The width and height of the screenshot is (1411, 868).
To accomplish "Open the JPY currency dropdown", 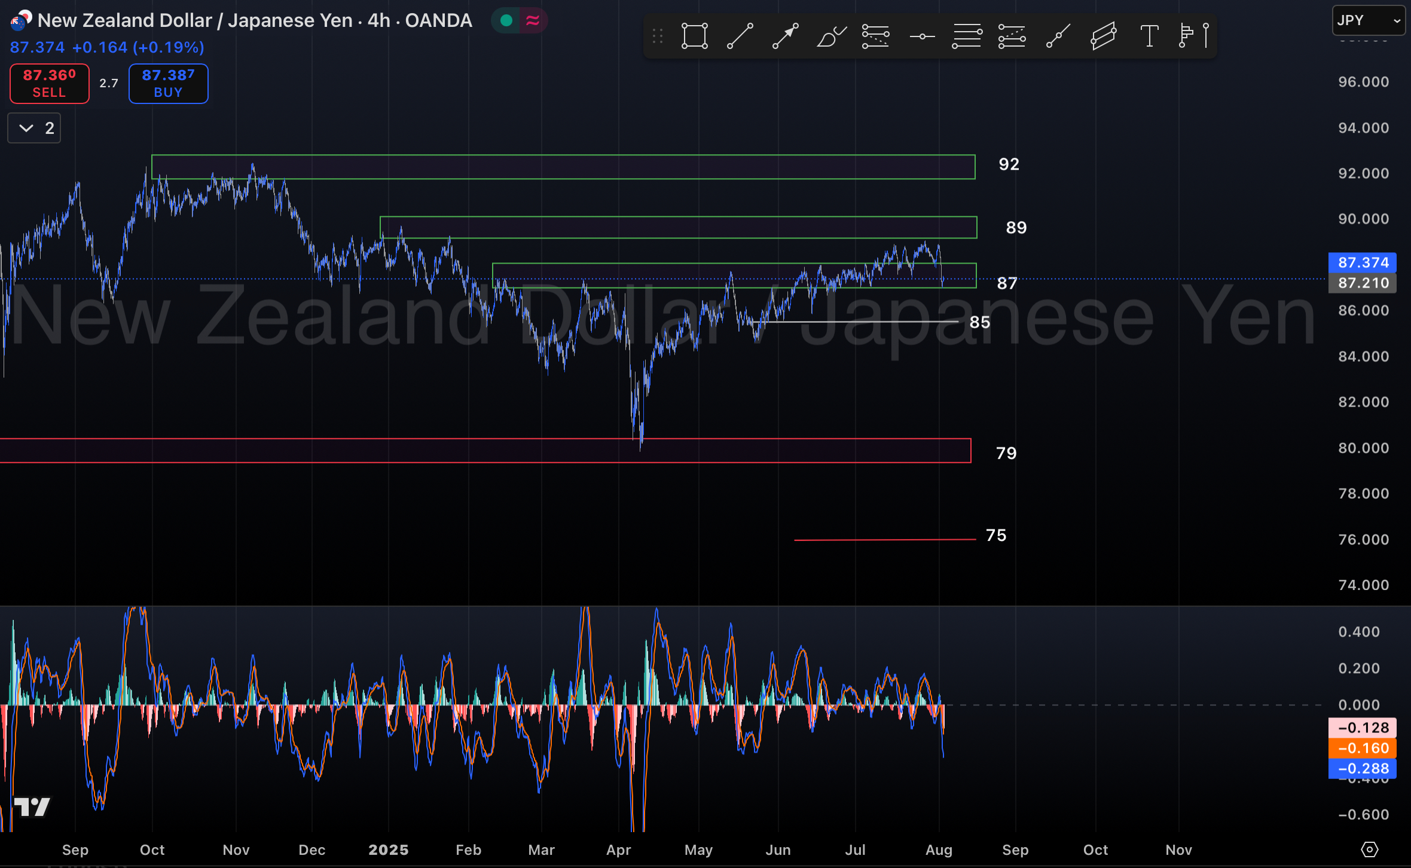I will [1369, 20].
